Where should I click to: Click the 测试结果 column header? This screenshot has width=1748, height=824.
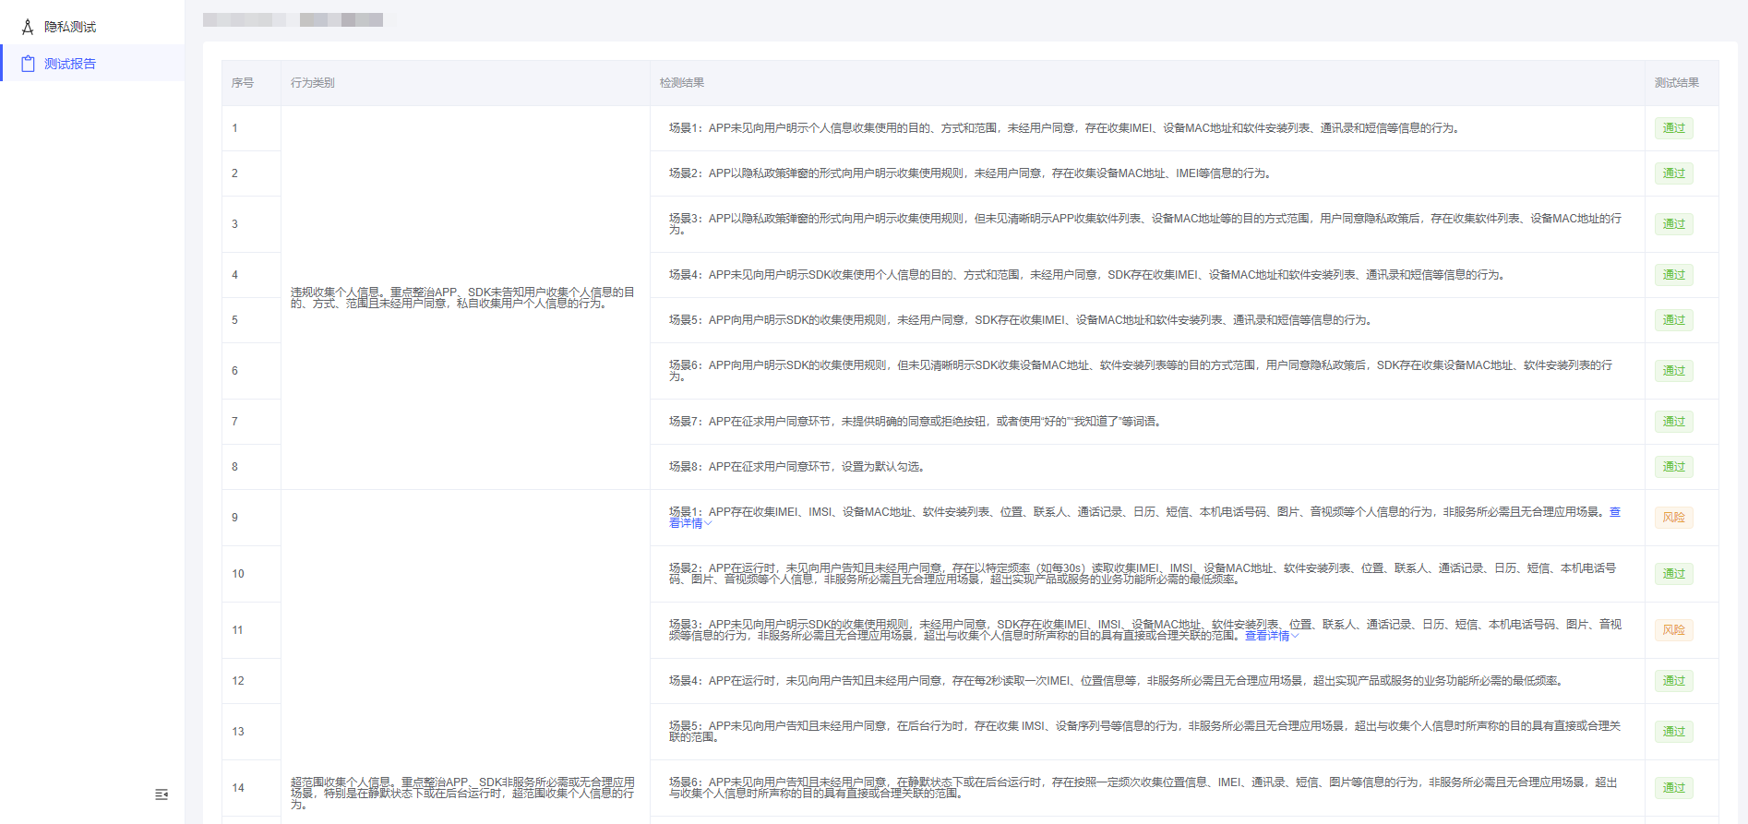pos(1676,83)
